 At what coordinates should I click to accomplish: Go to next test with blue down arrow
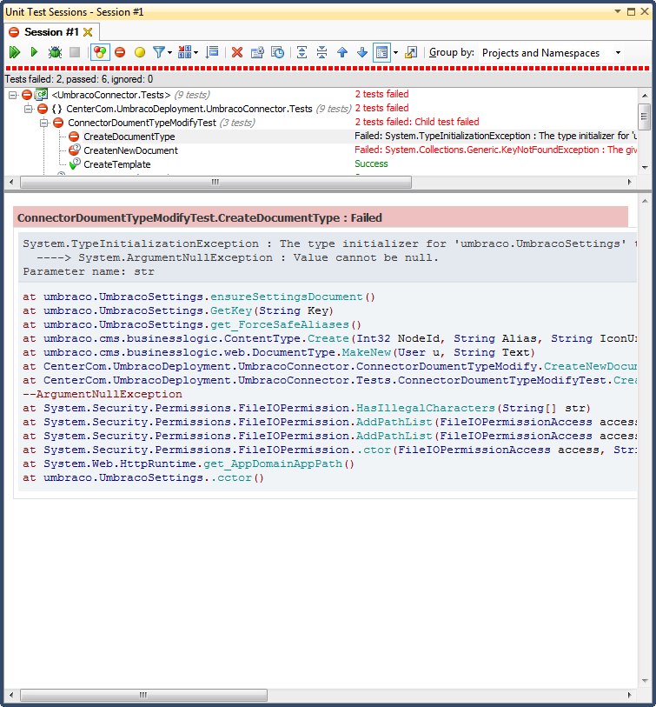[x=362, y=52]
